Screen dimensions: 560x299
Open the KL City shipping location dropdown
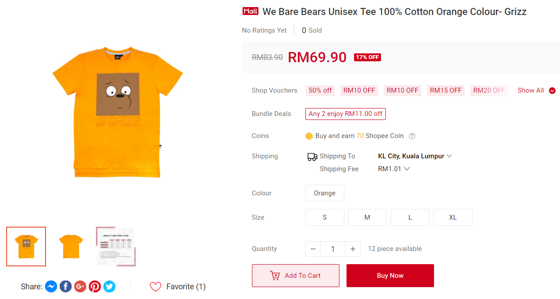[415, 156]
